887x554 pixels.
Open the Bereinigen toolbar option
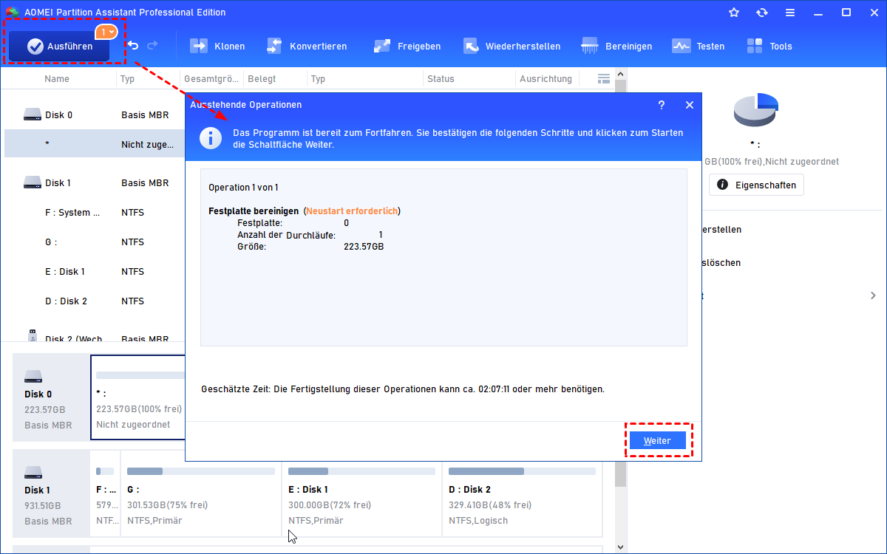(x=616, y=46)
